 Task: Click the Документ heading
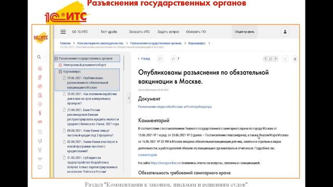(149, 99)
